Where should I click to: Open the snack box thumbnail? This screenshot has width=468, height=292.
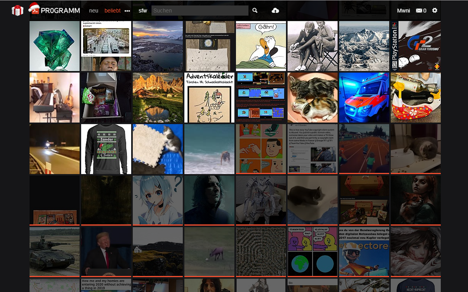point(106,97)
